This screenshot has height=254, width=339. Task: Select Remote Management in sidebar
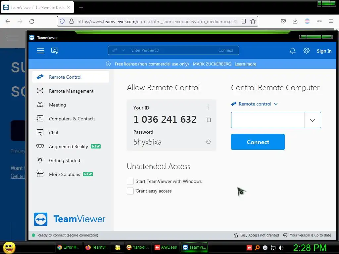[x=71, y=91]
